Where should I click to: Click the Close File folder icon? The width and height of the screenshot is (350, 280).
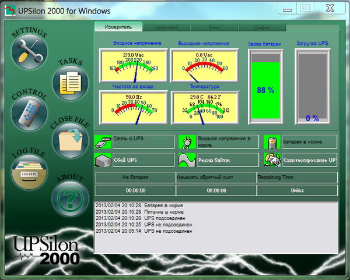(x=71, y=140)
